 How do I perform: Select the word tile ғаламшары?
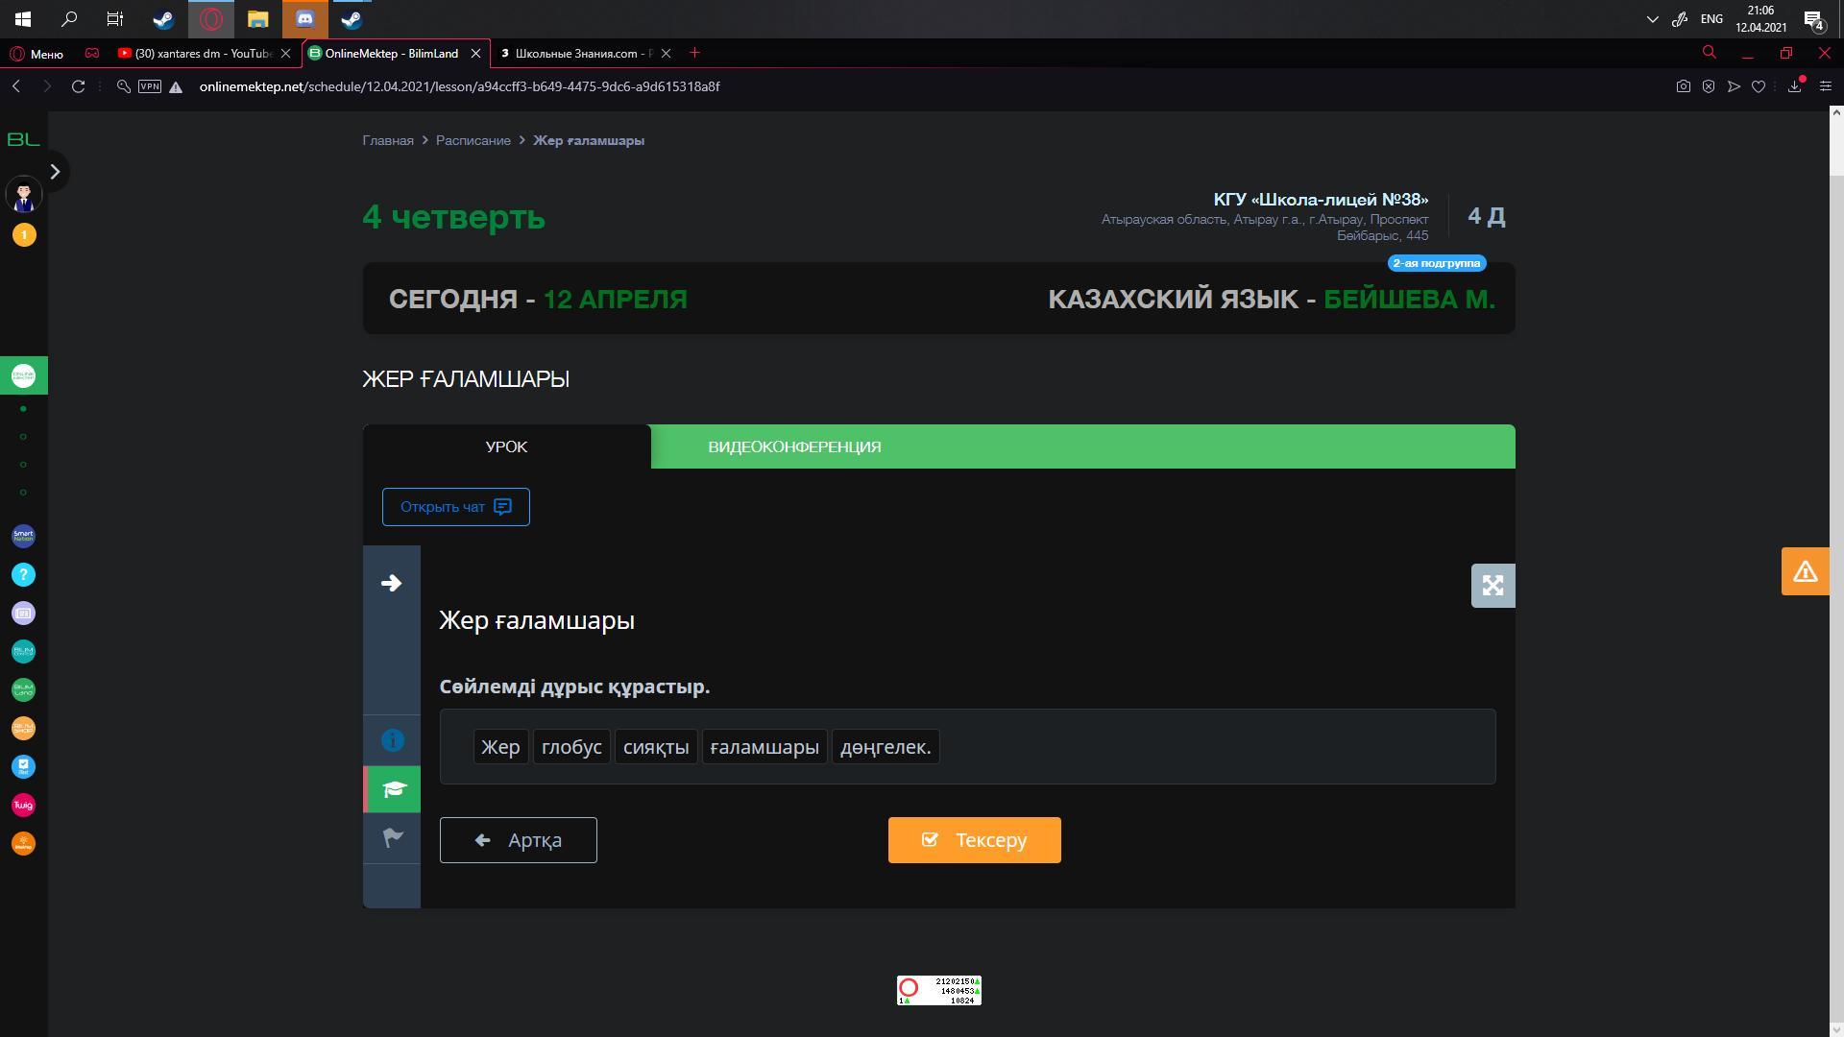point(764,747)
